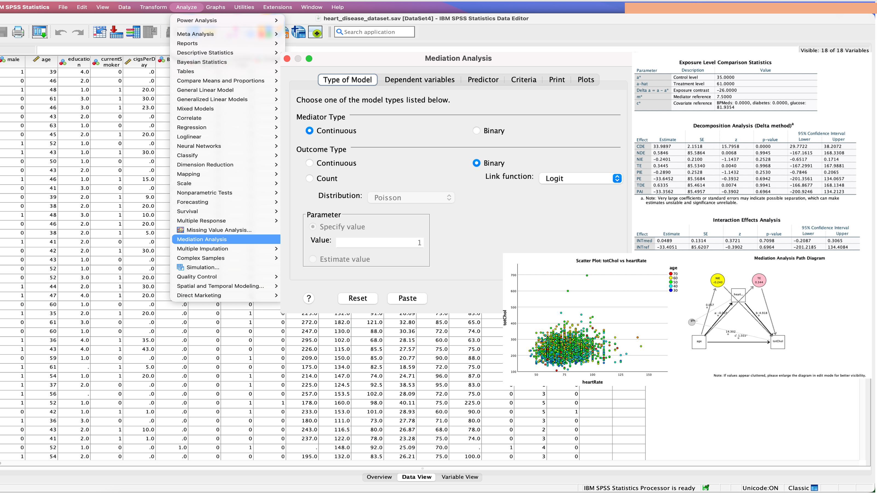Open the Overview tab at the bottom
This screenshot has width=877, height=493.
379,477
